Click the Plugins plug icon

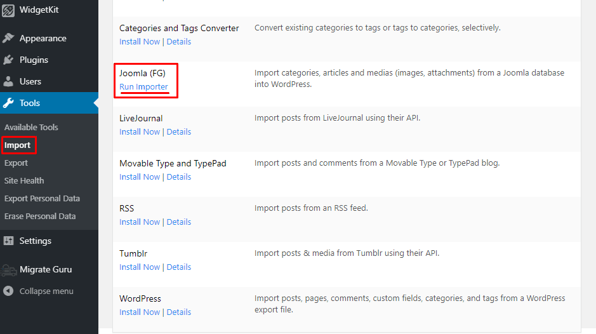[x=8, y=60]
